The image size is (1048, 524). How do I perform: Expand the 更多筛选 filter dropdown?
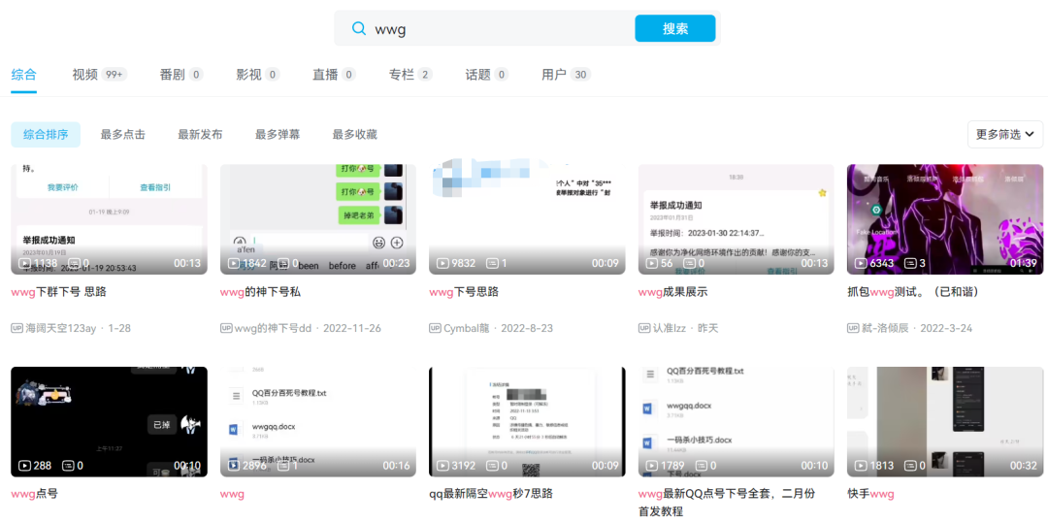point(1004,135)
